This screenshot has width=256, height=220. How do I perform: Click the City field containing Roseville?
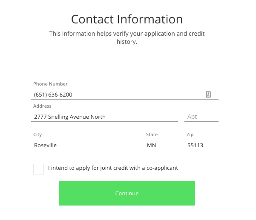[85, 145]
